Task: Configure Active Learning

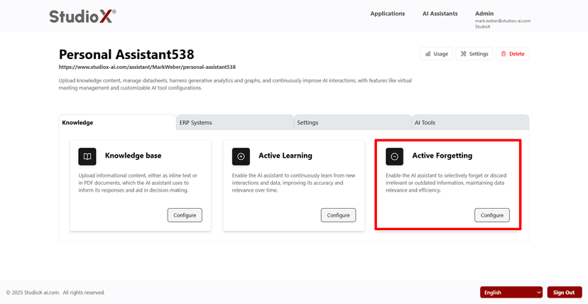Action: pyautogui.click(x=338, y=215)
